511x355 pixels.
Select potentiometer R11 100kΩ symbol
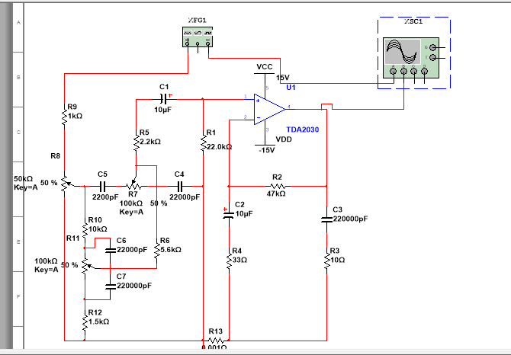[x=85, y=267]
